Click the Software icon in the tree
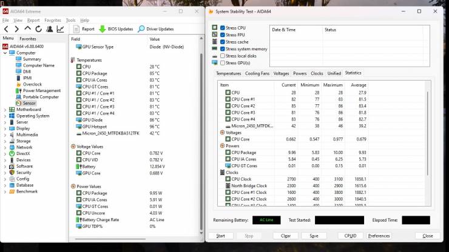Image resolution: width=449 pixels, height=252 pixels. click(x=12, y=166)
